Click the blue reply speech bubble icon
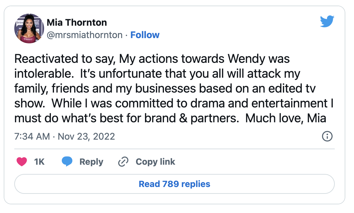The image size is (354, 213). 67,161
